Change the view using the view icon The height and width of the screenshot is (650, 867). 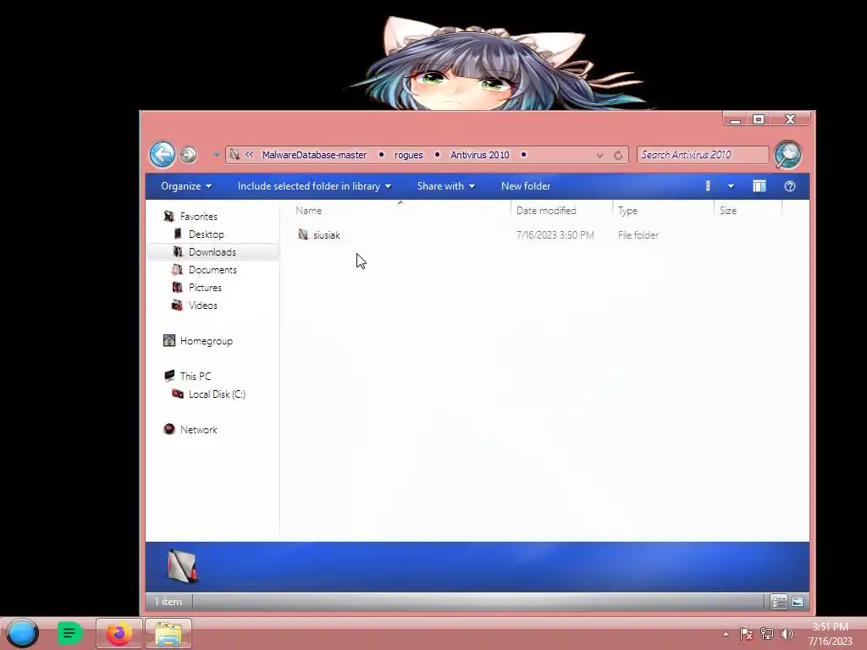(x=708, y=186)
